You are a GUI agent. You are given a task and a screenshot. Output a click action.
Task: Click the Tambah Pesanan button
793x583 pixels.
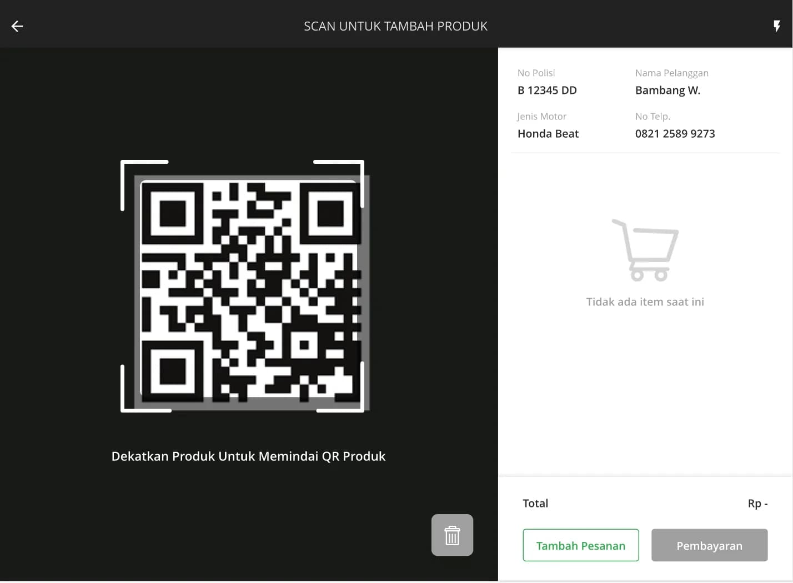click(x=581, y=545)
